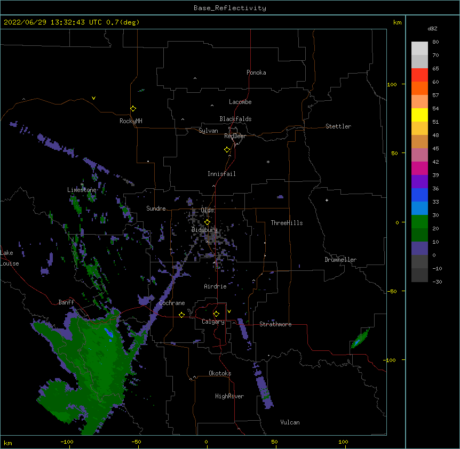Click the Didsbury label
The image size is (460, 449).
click(204, 230)
